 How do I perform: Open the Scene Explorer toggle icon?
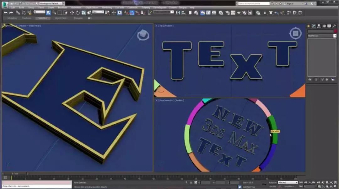(x=190, y=13)
